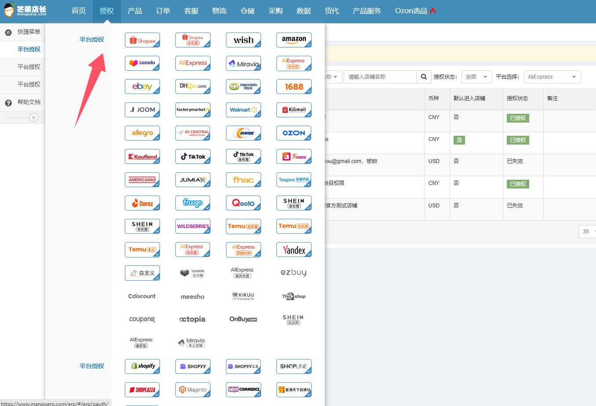Open Lazada authorization
The height and width of the screenshot is (406, 596).
tap(142, 63)
